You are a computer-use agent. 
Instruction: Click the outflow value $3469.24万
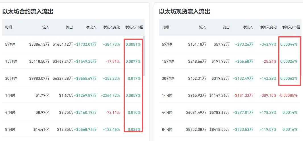(x=63, y=61)
